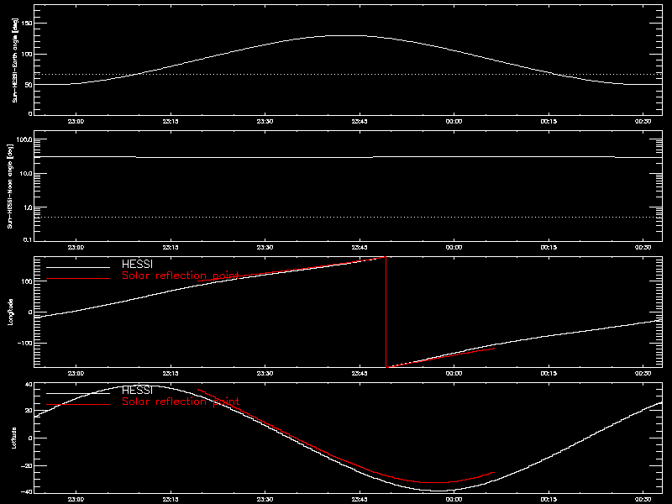Click 00:15 time label under Longitude plot
Viewport: 672px width, 504px height.
(549, 374)
